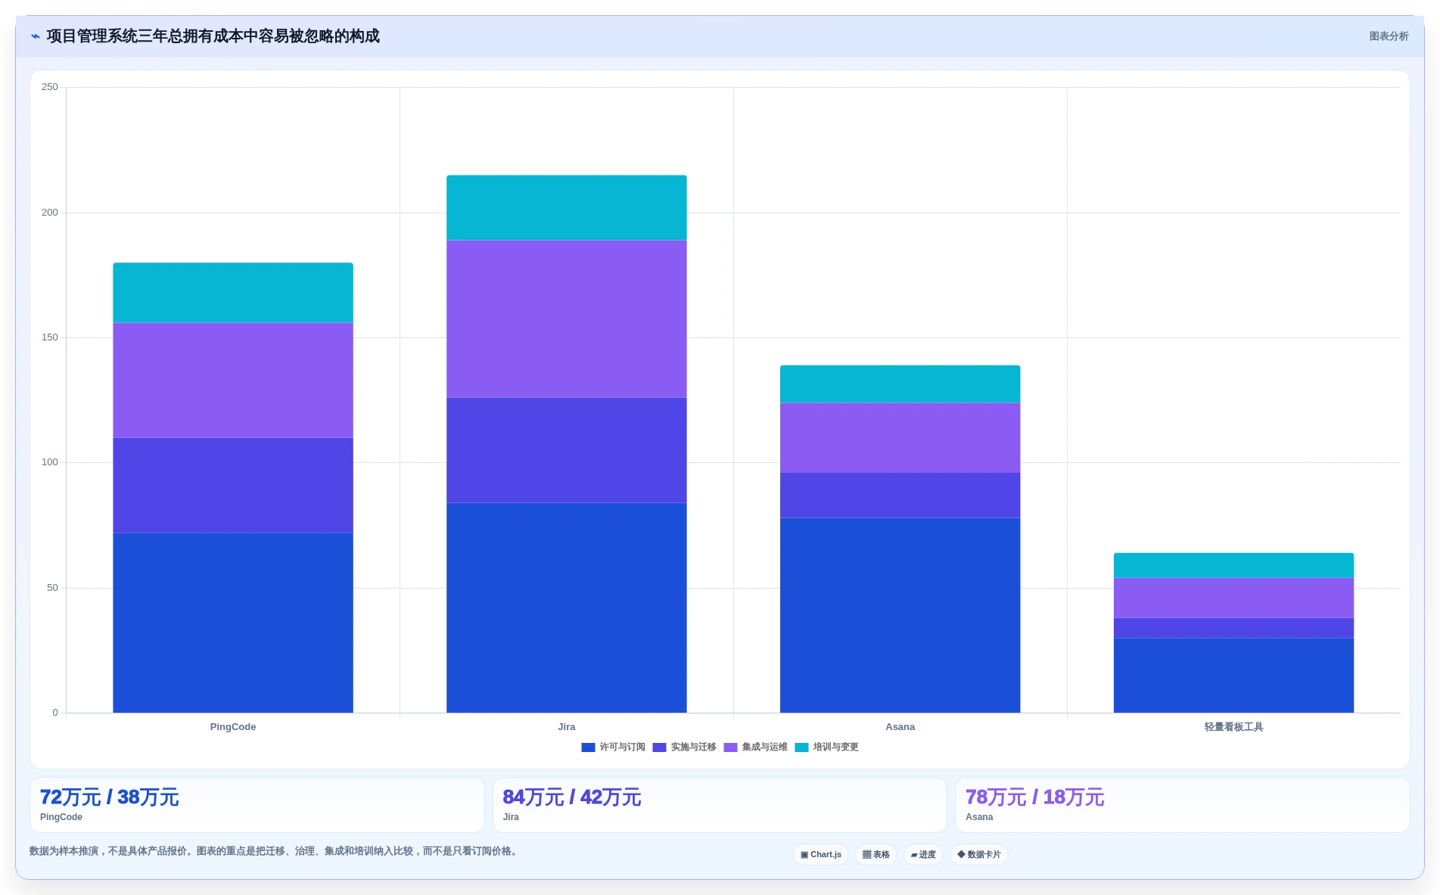The height and width of the screenshot is (895, 1440).
Task: Click the 表格 tag chip
Action: point(876,854)
